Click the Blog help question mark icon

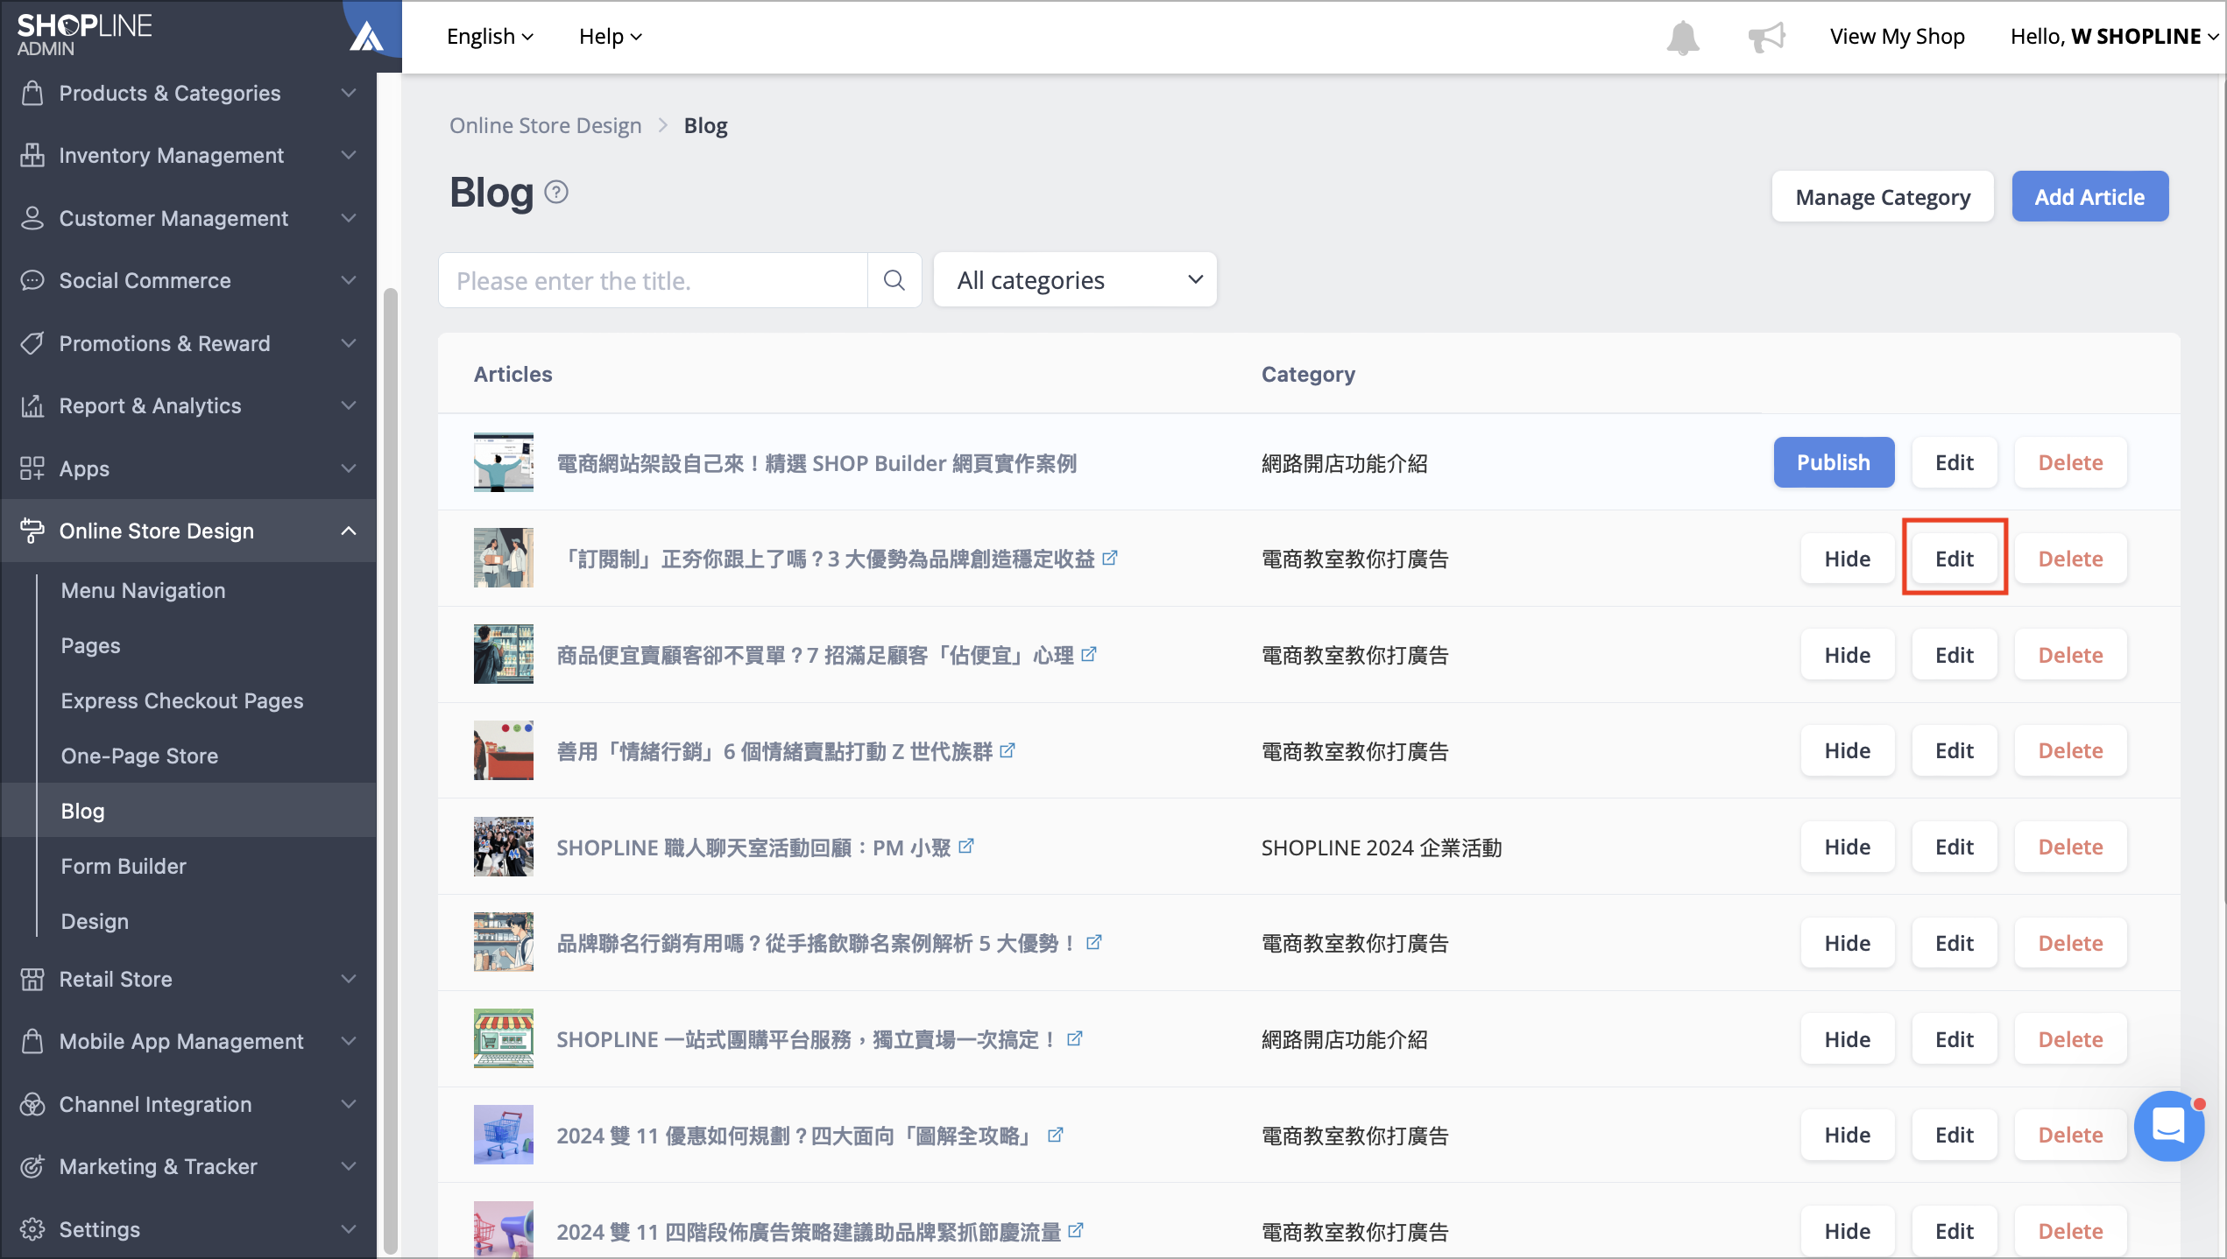[x=556, y=192]
